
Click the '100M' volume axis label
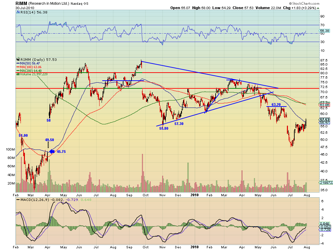(10, 150)
